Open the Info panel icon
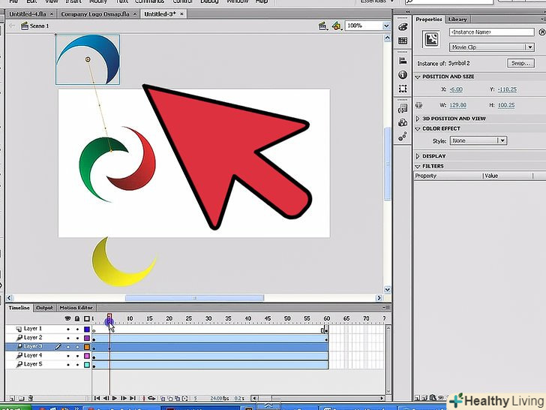546x410 pixels. 403,74
